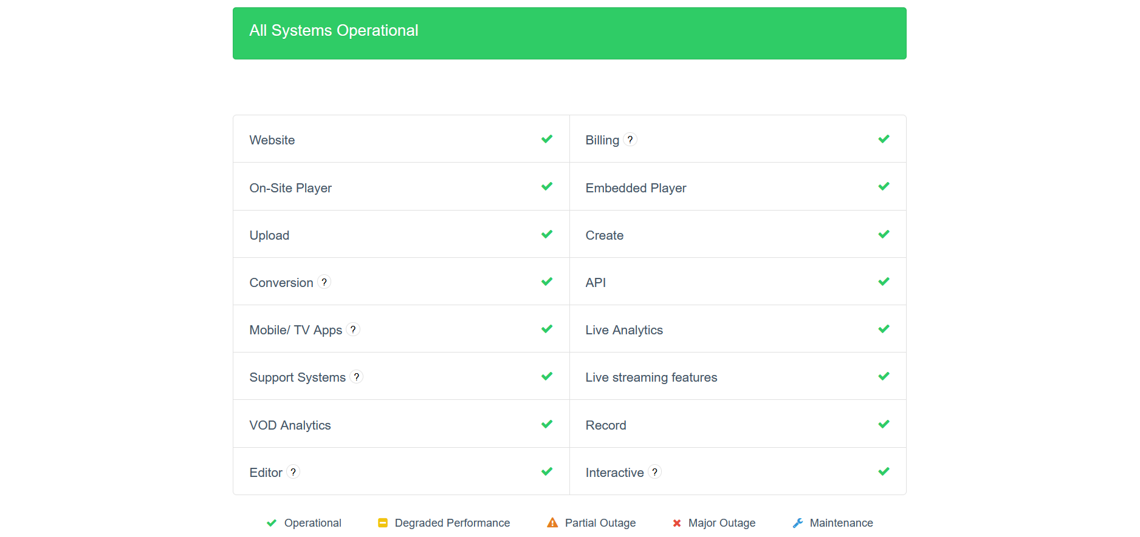Click the Live streaming features checkmark
Image resolution: width=1140 pixels, height=537 pixels.
click(x=884, y=376)
